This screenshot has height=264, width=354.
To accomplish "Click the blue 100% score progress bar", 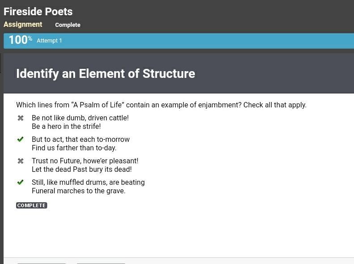I will (x=179, y=40).
